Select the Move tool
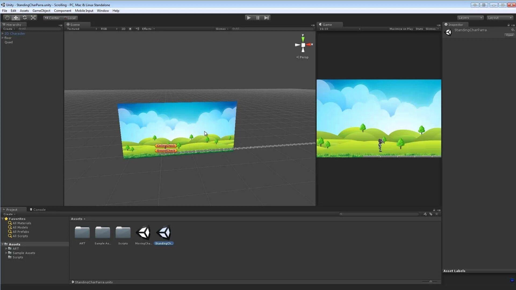Image resolution: width=516 pixels, height=290 pixels. click(x=16, y=18)
